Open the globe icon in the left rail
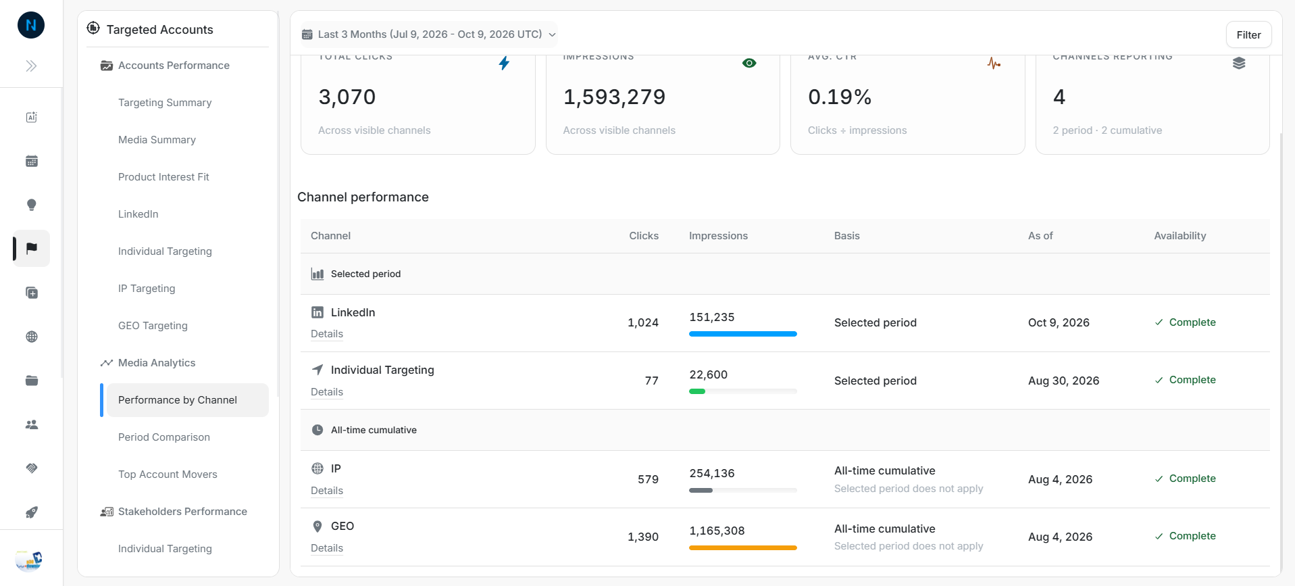The image size is (1295, 586). [x=32, y=337]
